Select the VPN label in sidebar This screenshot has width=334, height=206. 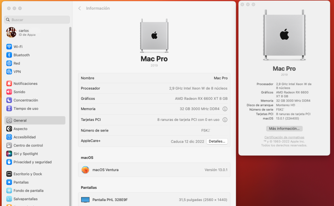(x=17, y=71)
